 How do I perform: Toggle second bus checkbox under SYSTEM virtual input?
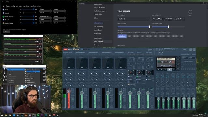pos(128,79)
